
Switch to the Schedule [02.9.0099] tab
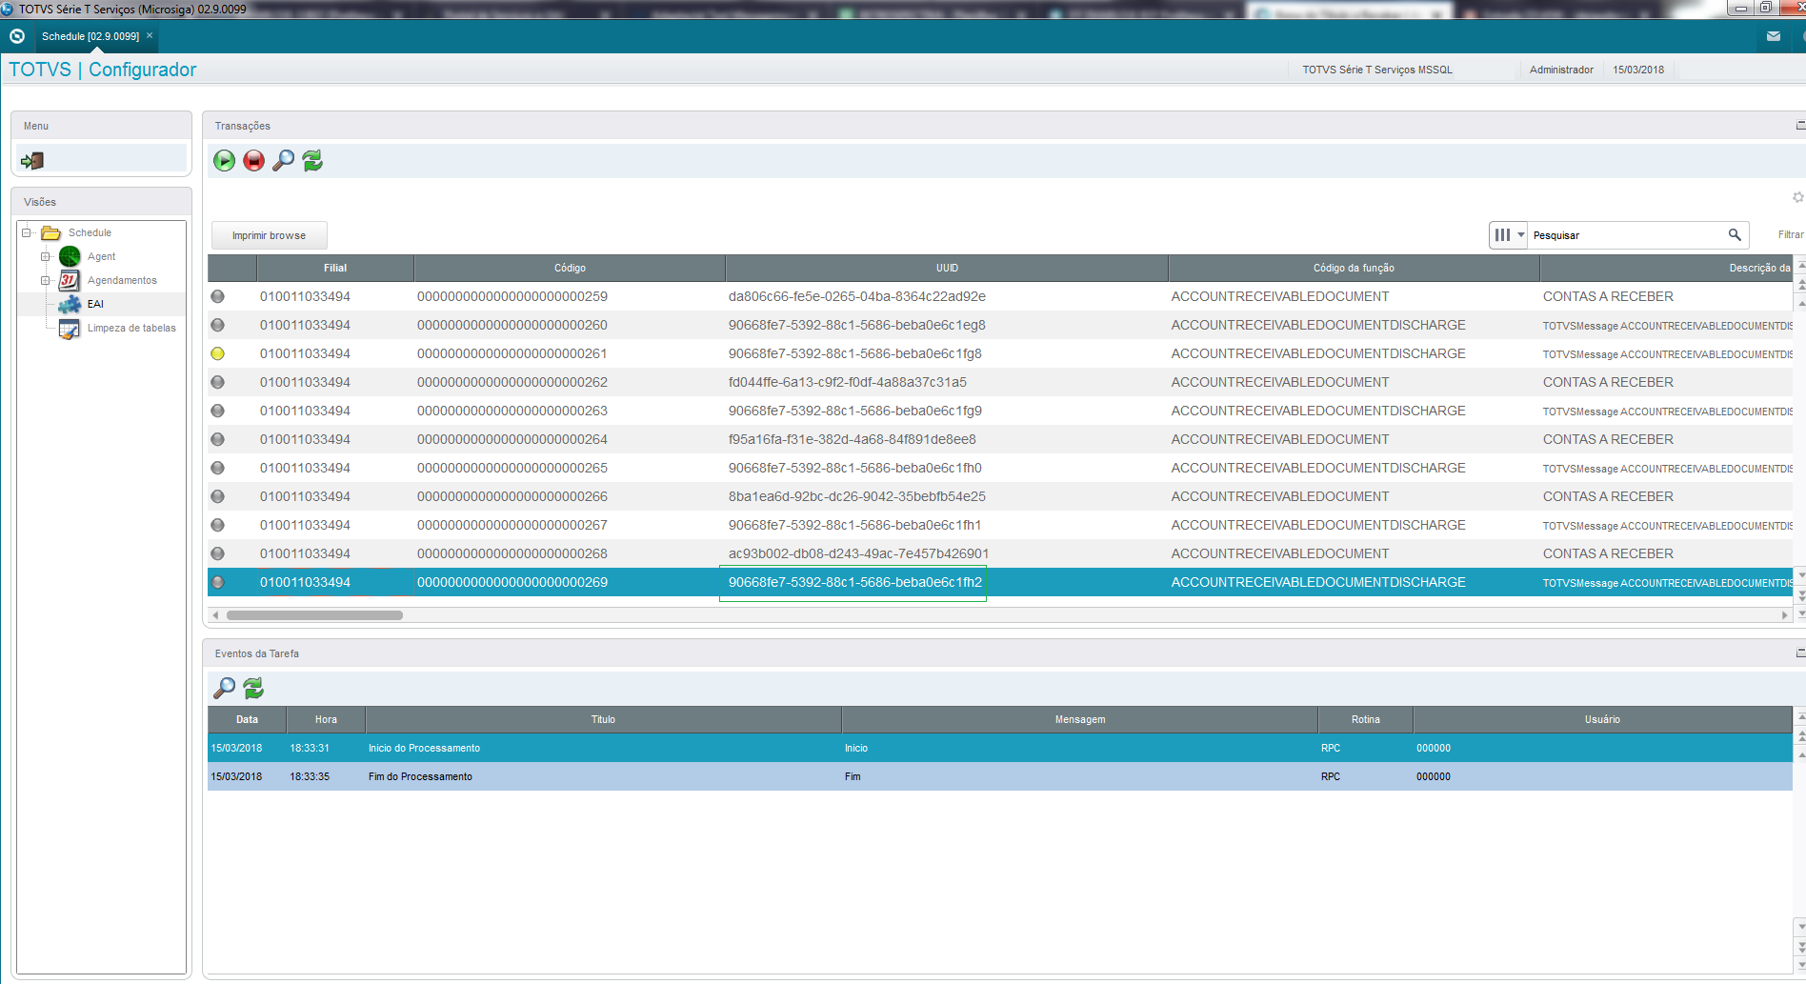[90, 36]
